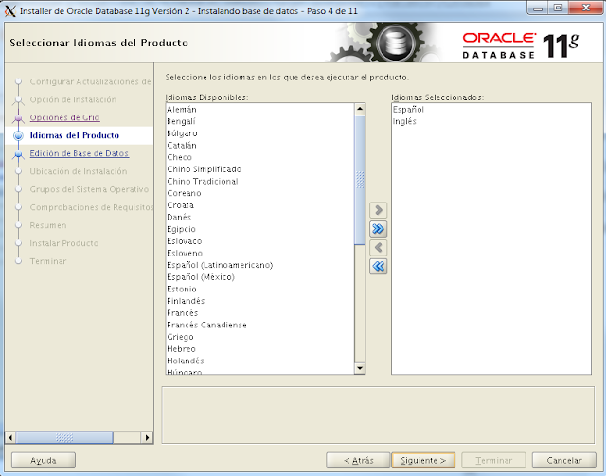This screenshot has width=606, height=476.
Task: Click the X11 icon in title bar
Action: pos(9,10)
